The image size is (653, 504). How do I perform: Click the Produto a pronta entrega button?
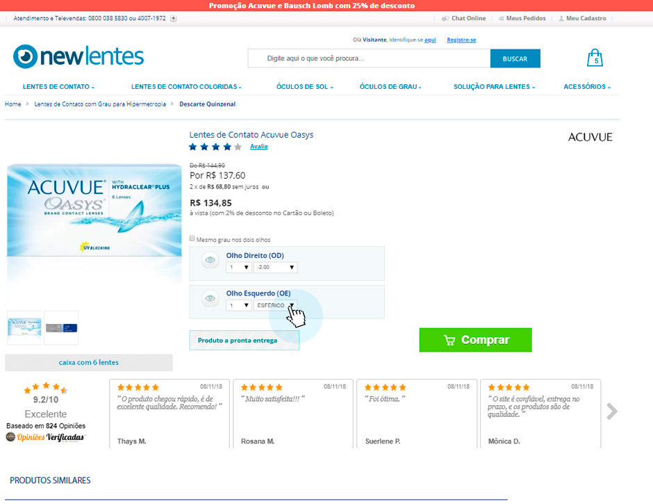pyautogui.click(x=245, y=340)
